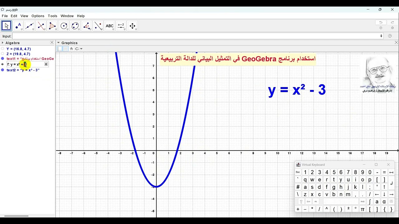
Task: Toggle grid display in Graphics stylebar
Action: click(65, 49)
